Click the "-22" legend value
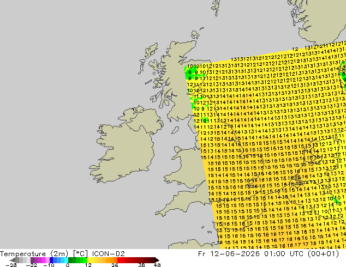Screen dimensions: 346x267 point(31,265)
